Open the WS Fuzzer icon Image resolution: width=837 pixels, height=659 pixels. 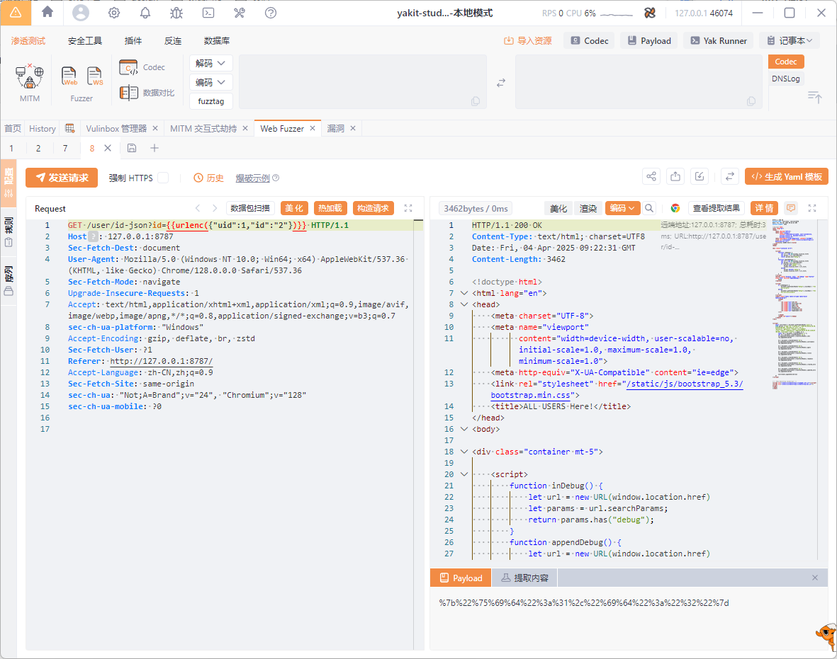[x=95, y=76]
